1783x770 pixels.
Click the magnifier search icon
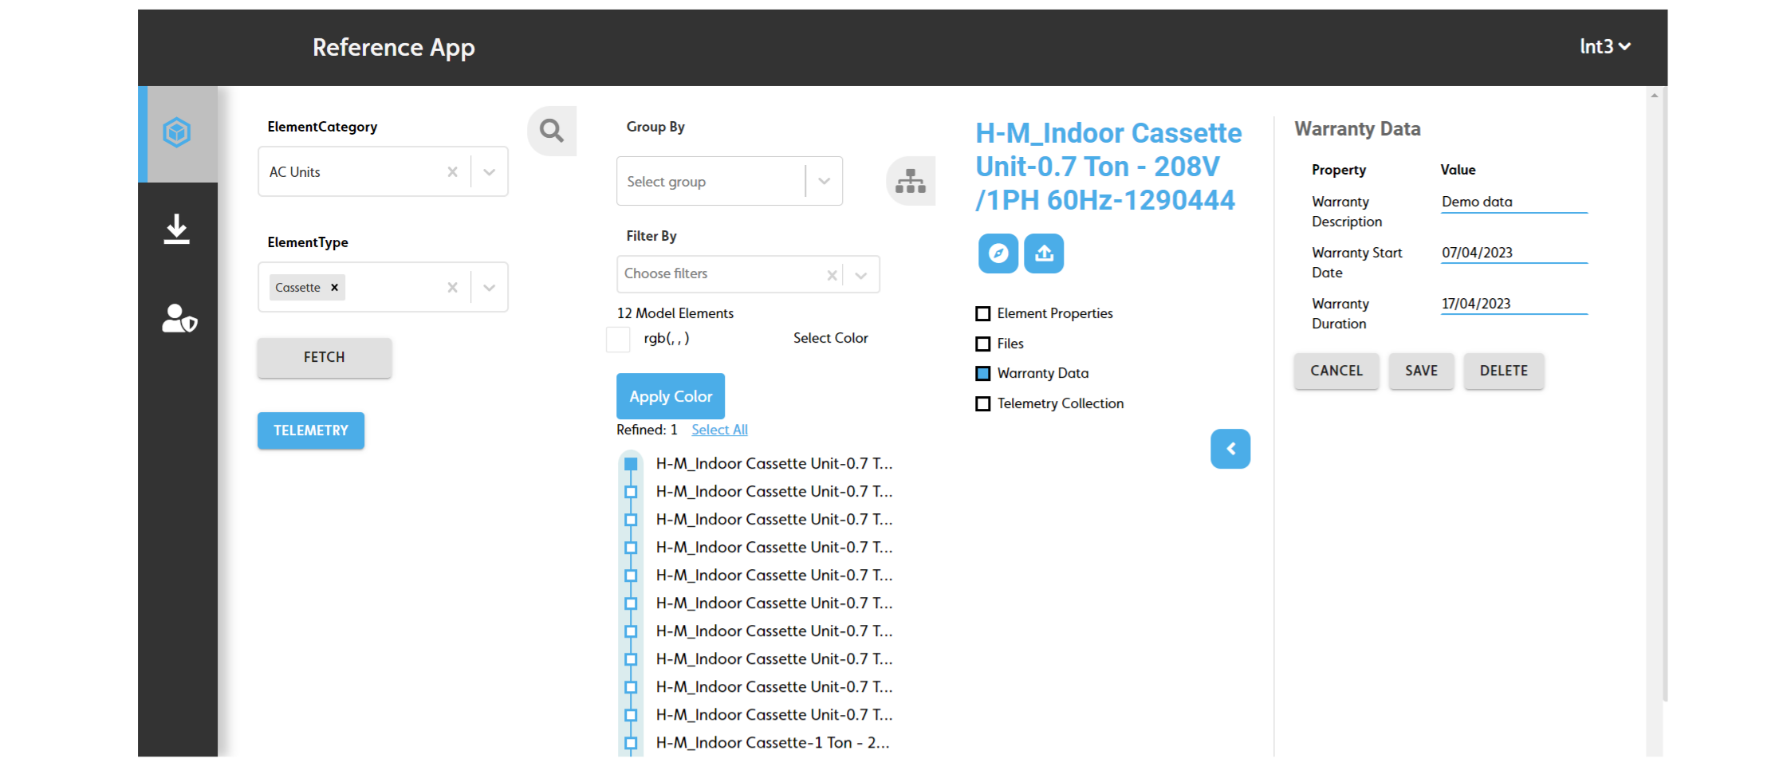[x=551, y=131]
